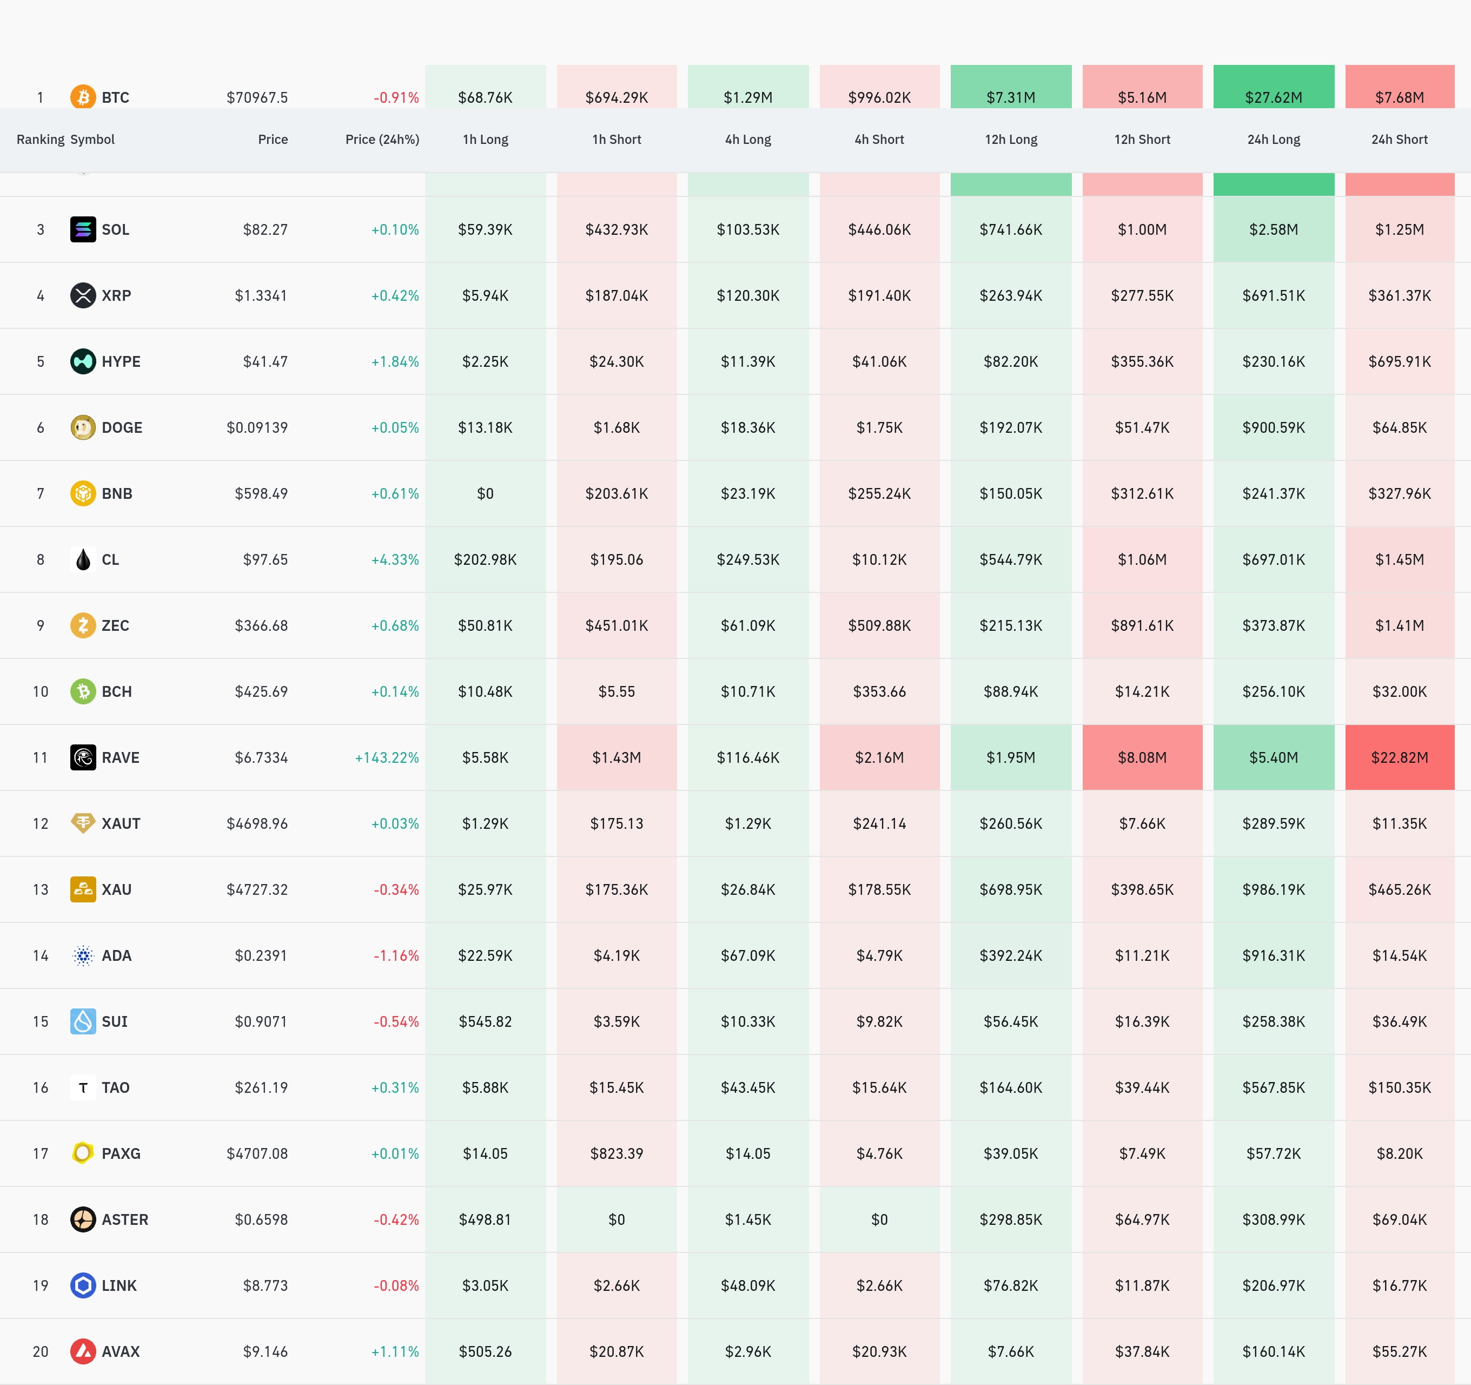
Task: Click the SOL coin icon
Action: pos(83,229)
